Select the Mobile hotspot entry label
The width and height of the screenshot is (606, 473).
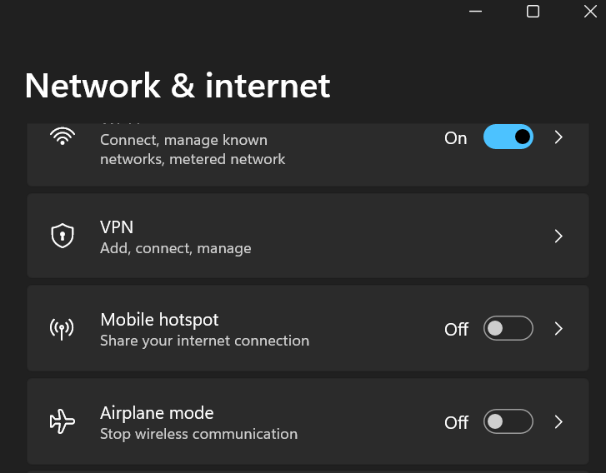(x=159, y=320)
